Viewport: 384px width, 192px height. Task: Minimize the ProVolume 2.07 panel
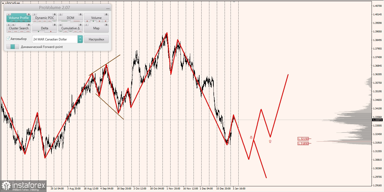[x=108, y=9]
